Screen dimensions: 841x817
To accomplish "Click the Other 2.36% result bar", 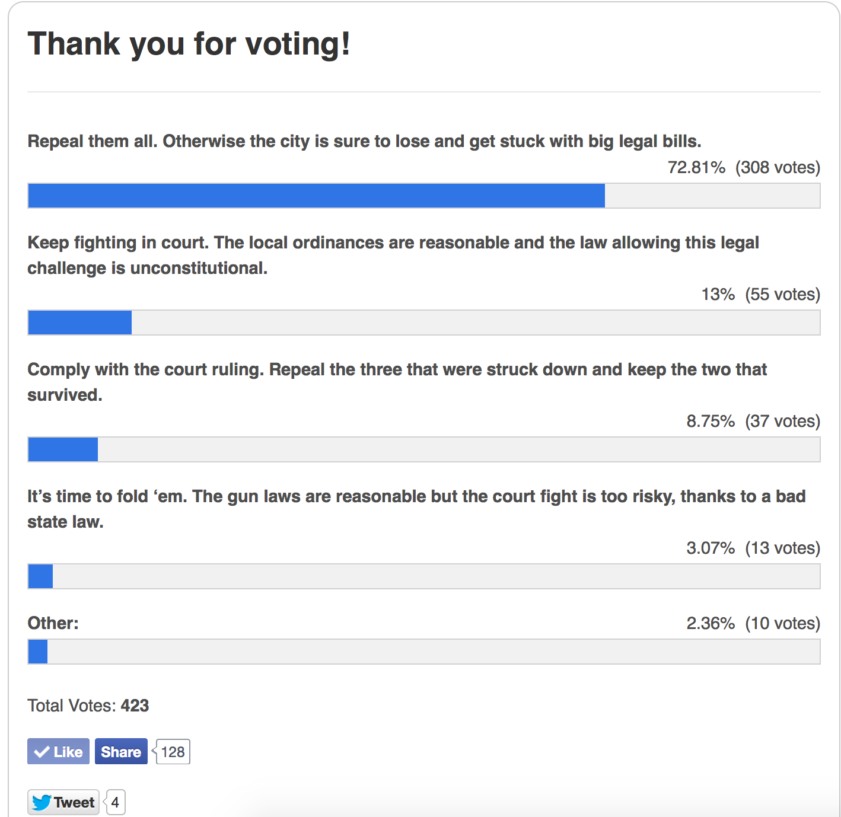I will click(424, 652).
